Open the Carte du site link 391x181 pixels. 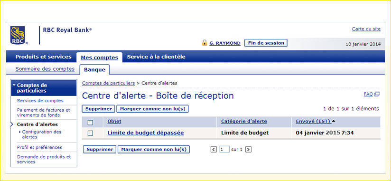point(366,29)
